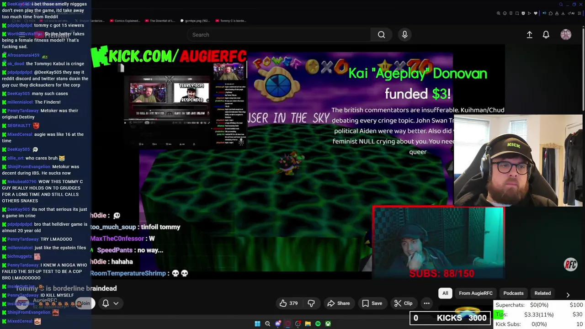Select the Related filter chip

point(542,293)
